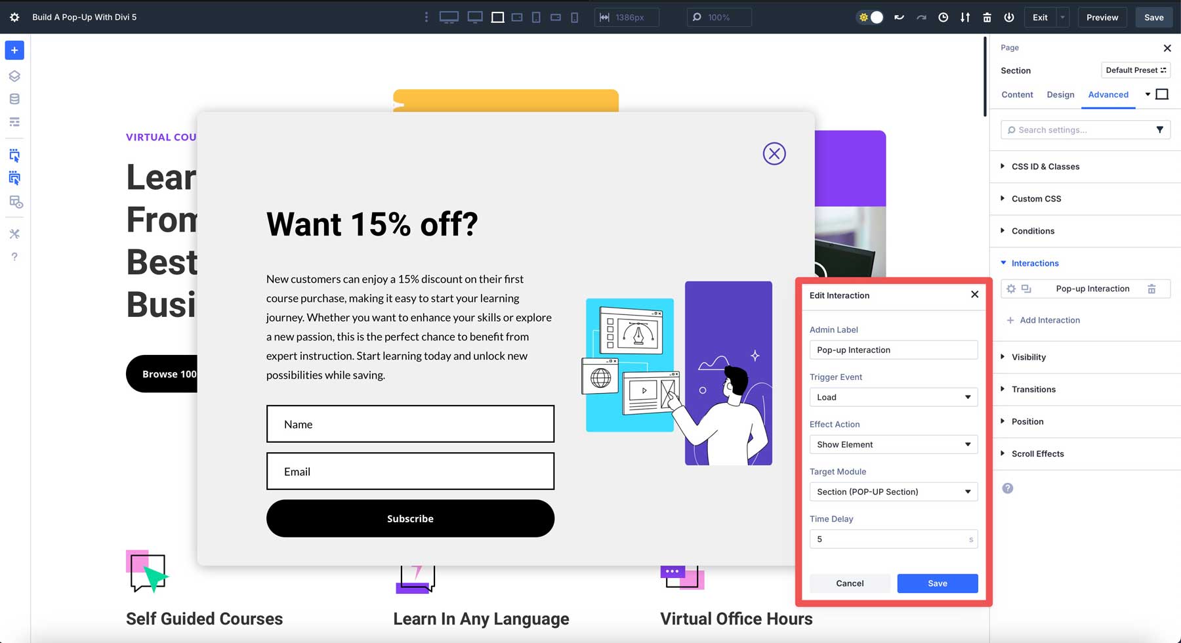Open the Layers panel icon
This screenshot has width=1181, height=643.
14,75
